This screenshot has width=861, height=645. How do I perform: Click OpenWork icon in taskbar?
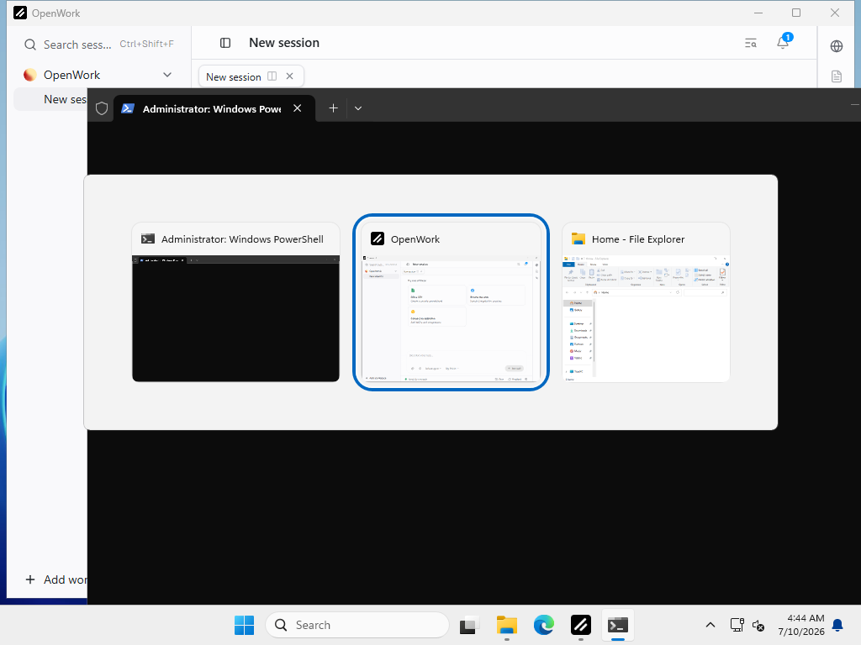click(x=581, y=625)
